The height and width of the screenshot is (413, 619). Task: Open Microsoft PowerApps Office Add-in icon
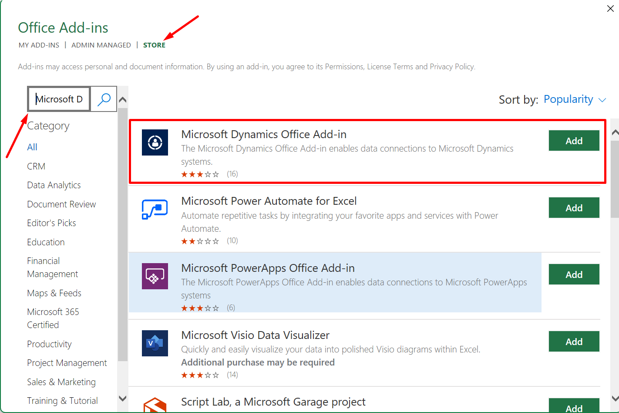click(x=155, y=276)
